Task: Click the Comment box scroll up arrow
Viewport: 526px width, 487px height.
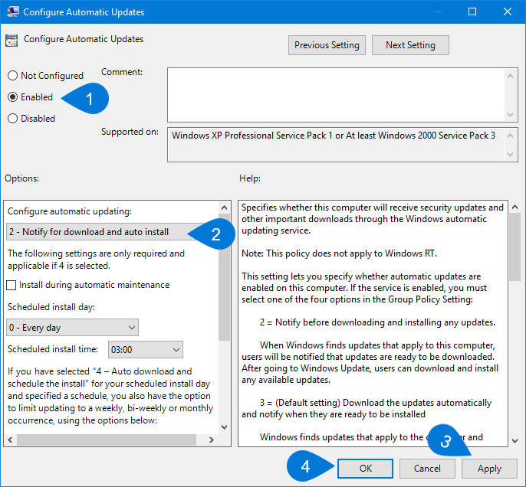Action: [510, 76]
